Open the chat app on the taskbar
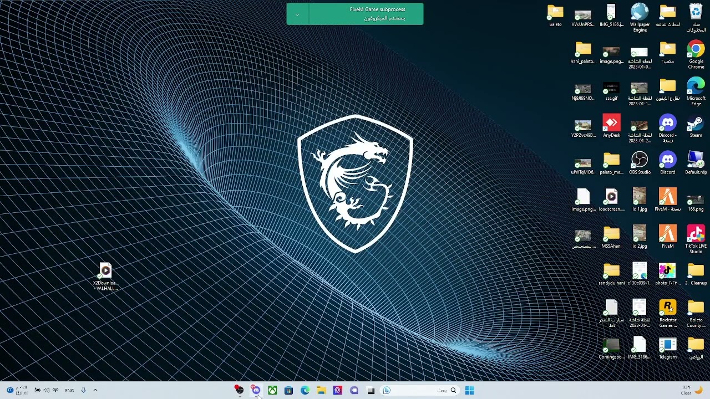The height and width of the screenshot is (399, 710). 354,390
